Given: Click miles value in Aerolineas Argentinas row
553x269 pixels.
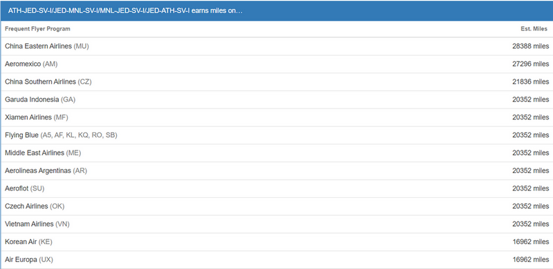Looking at the screenshot, I should [x=530, y=171].
